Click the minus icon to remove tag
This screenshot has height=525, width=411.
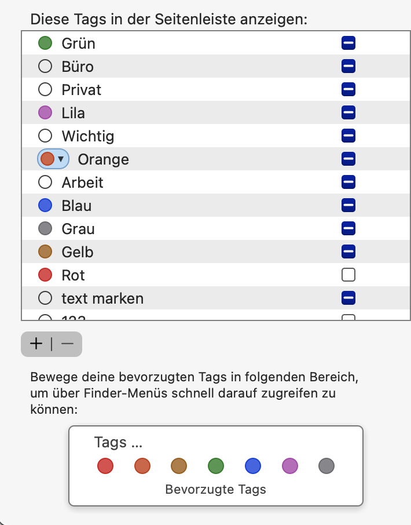(x=67, y=344)
